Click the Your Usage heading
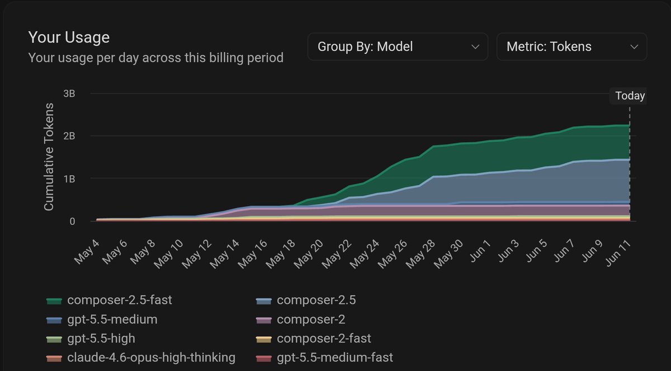671x371 pixels. 69,37
